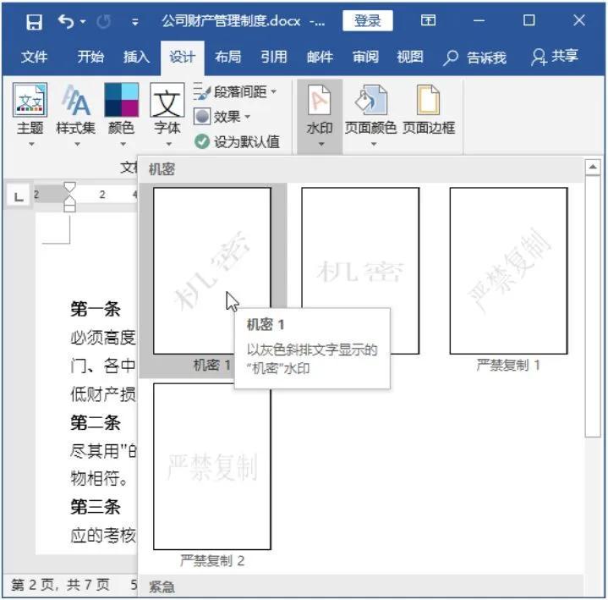Click the tab selector L icon on ruler
This screenshot has height=600, width=608.
click(x=19, y=196)
